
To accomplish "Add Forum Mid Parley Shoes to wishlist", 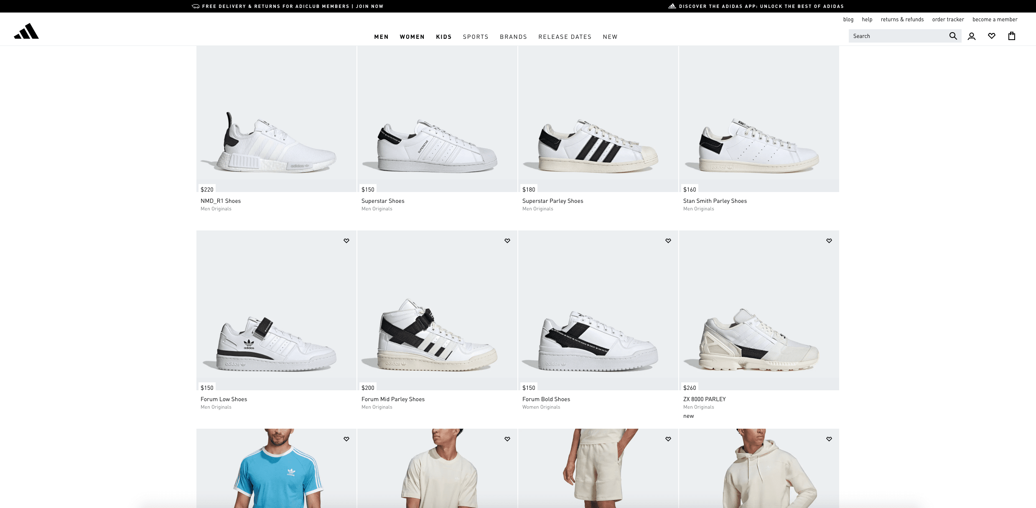I will click(x=507, y=241).
